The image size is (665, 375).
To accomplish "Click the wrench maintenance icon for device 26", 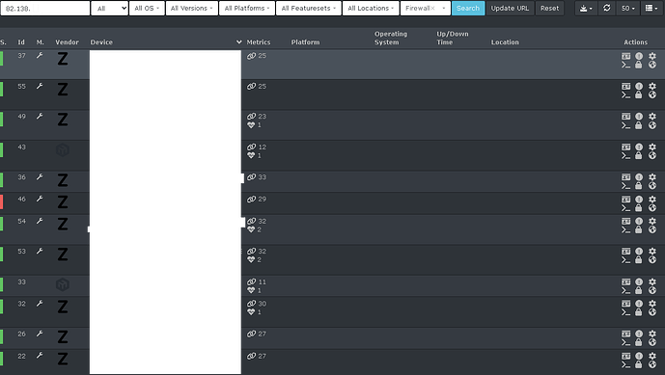I will [40, 334].
